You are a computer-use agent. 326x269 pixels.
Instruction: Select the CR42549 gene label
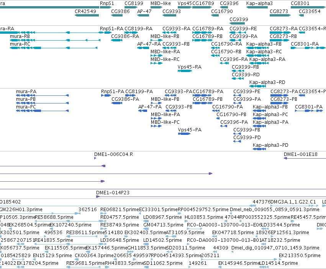tap(85, 11)
